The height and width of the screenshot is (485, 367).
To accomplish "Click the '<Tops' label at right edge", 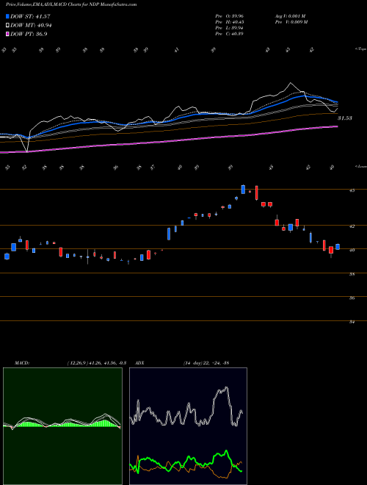I will (361, 49).
